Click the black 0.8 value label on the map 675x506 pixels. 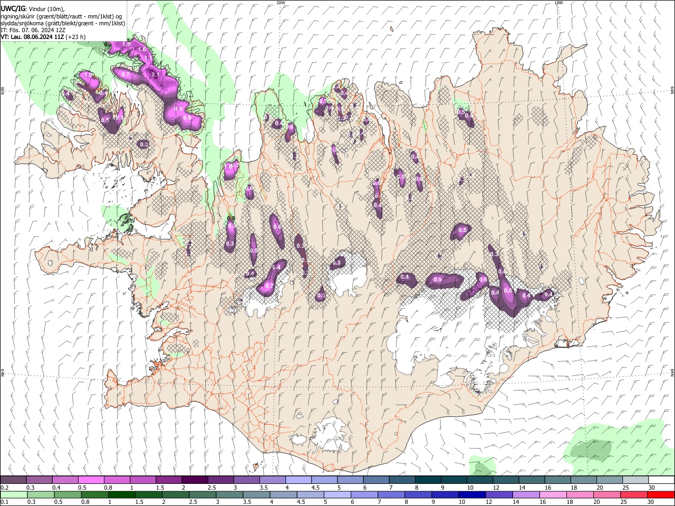(x=230, y=218)
